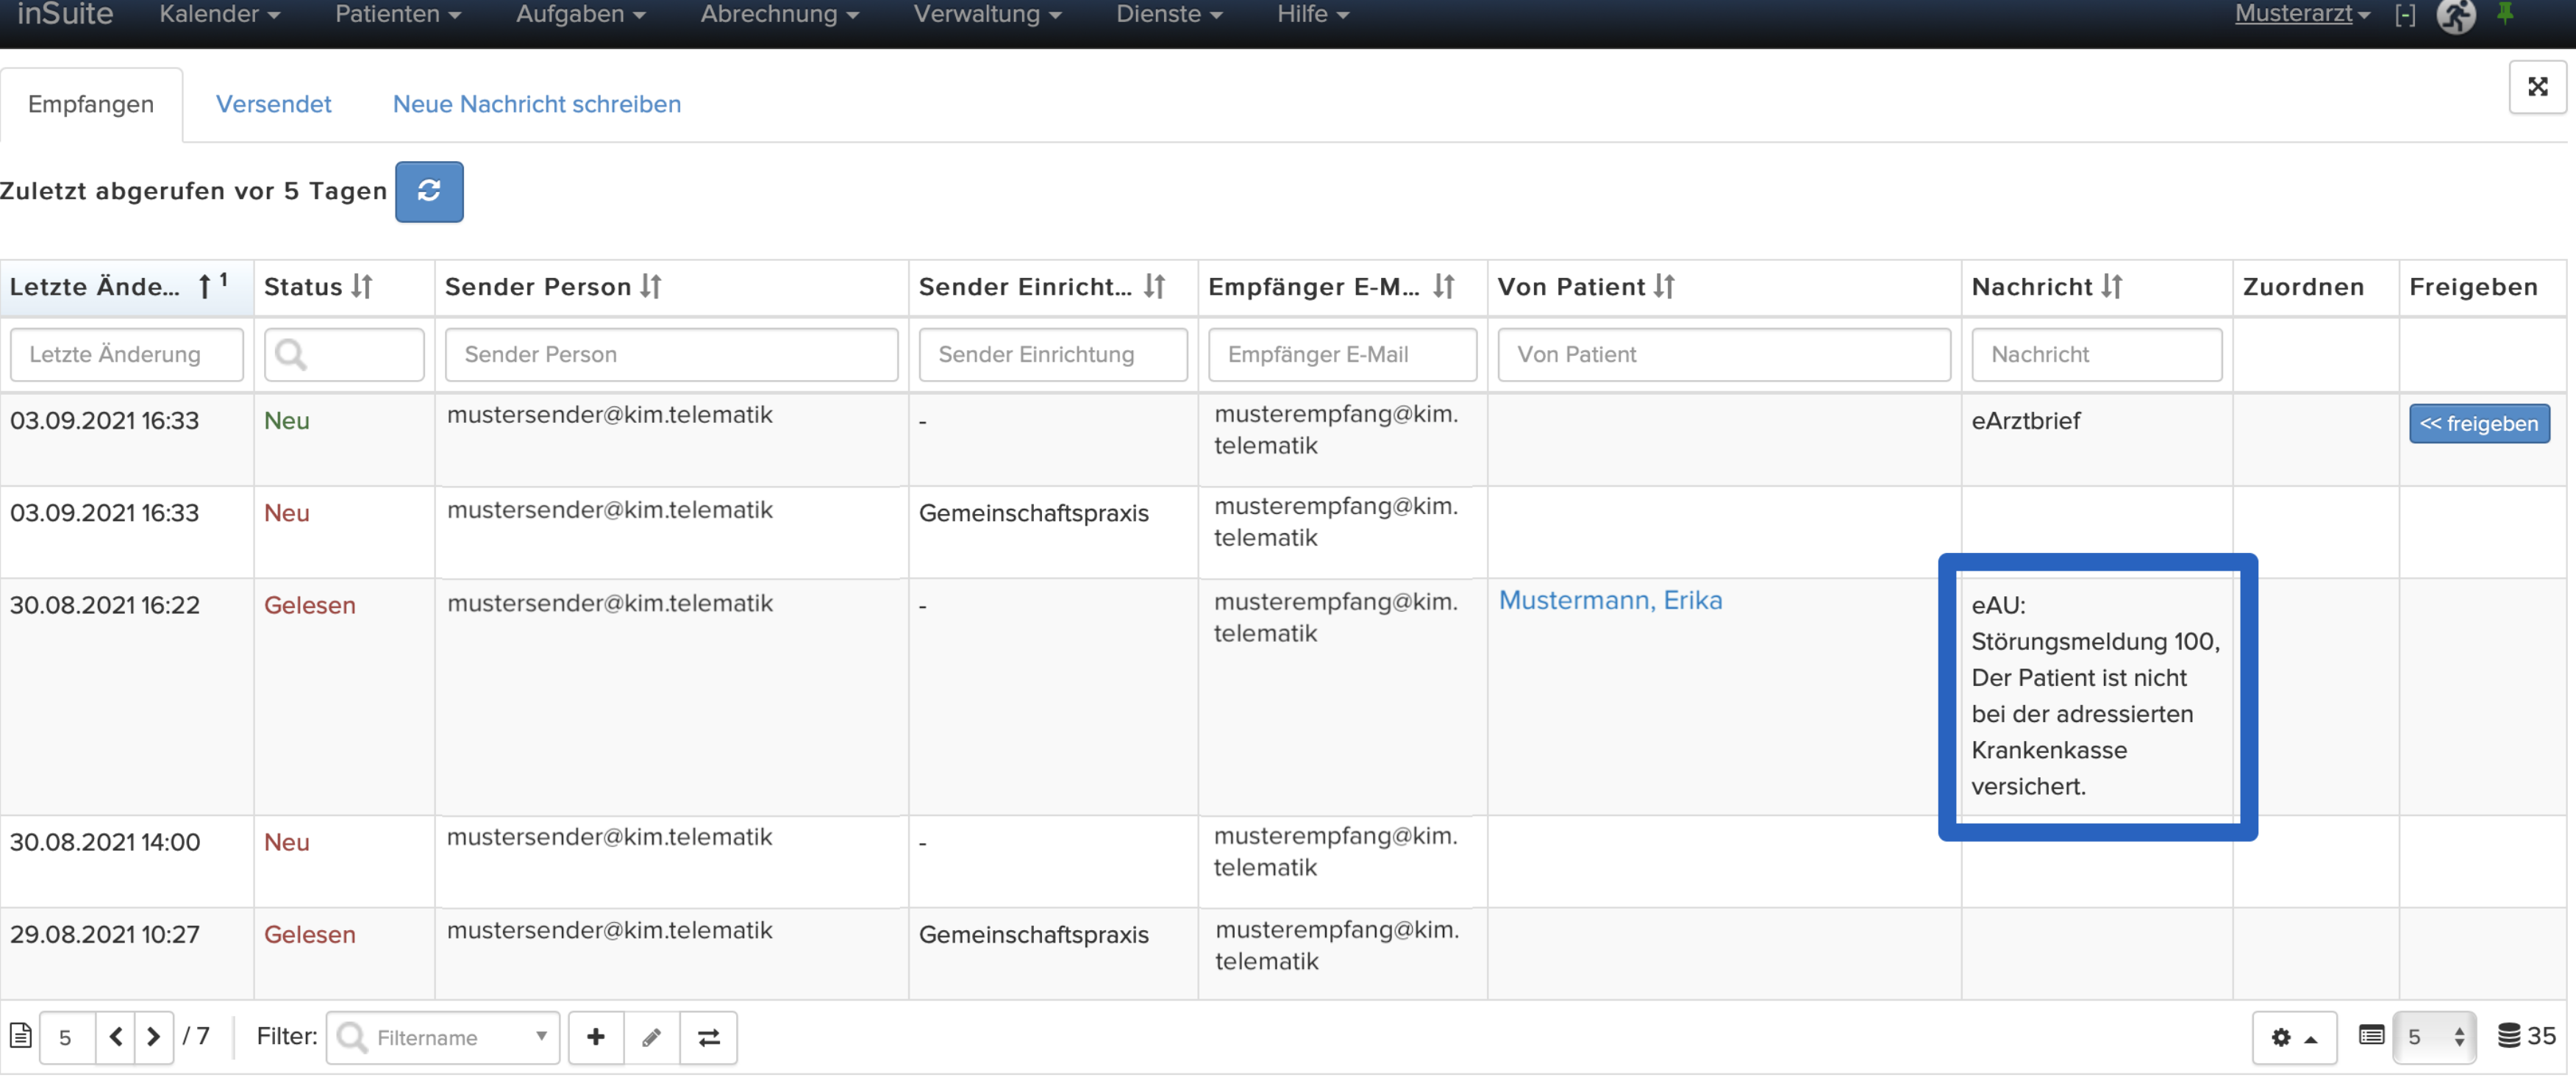Image resolution: width=2576 pixels, height=1086 pixels.
Task: Go to previous page arrow
Action: (116, 1037)
